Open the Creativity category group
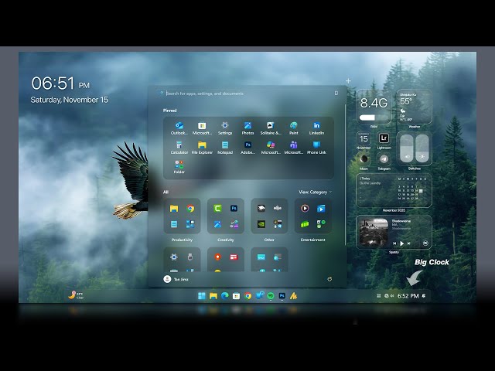Viewport: 495px width, 371px height. click(225, 216)
